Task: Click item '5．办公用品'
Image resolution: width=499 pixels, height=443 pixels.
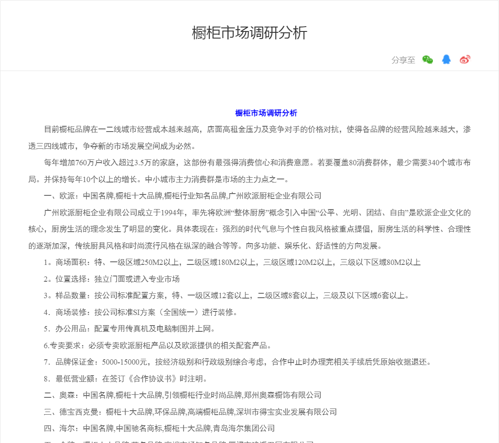Action: click(x=129, y=329)
